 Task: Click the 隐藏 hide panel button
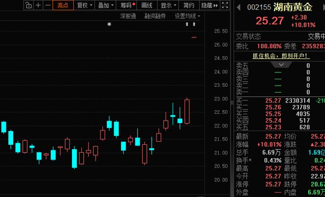209,5
